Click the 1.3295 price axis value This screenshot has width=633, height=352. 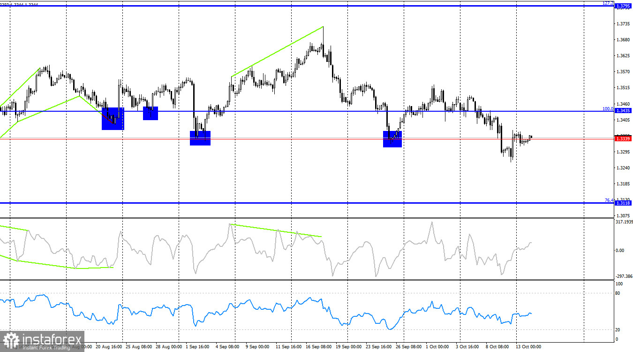click(x=624, y=152)
